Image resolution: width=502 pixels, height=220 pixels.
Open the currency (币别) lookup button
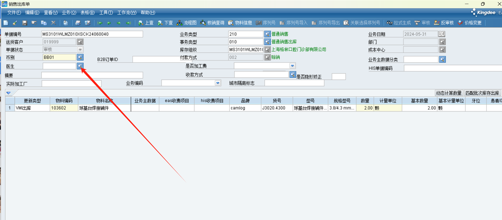(80, 57)
